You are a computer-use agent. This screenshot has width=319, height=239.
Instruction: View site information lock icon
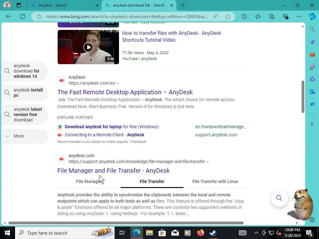(x=39, y=16)
